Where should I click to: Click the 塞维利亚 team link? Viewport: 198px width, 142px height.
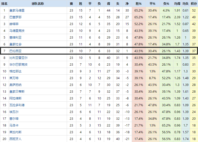pyautogui.click(x=15, y=38)
